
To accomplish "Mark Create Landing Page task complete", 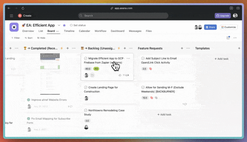I will 86,87.
